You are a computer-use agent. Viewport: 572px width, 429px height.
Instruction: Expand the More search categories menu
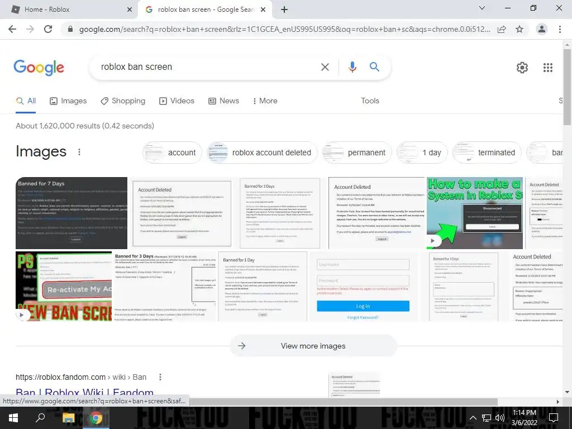click(265, 101)
